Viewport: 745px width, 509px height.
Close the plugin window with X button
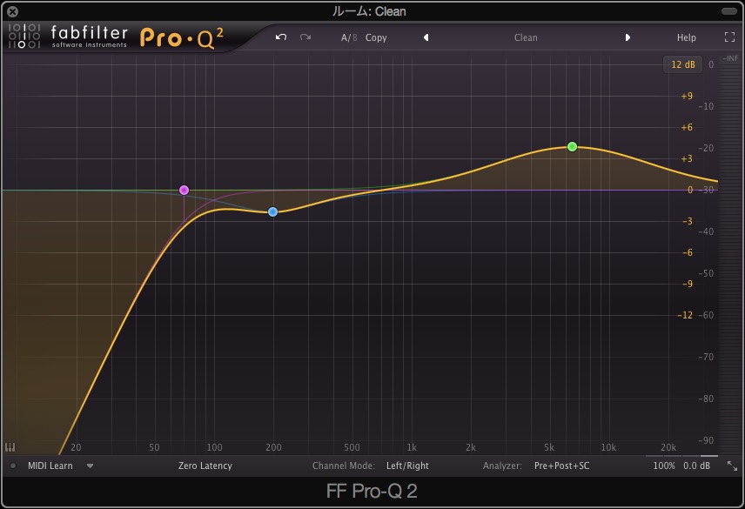tap(13, 11)
